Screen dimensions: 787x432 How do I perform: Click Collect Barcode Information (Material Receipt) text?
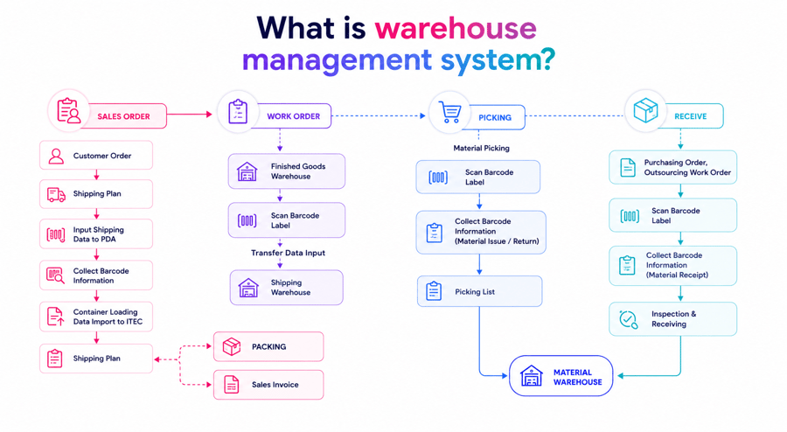pyautogui.click(x=677, y=265)
